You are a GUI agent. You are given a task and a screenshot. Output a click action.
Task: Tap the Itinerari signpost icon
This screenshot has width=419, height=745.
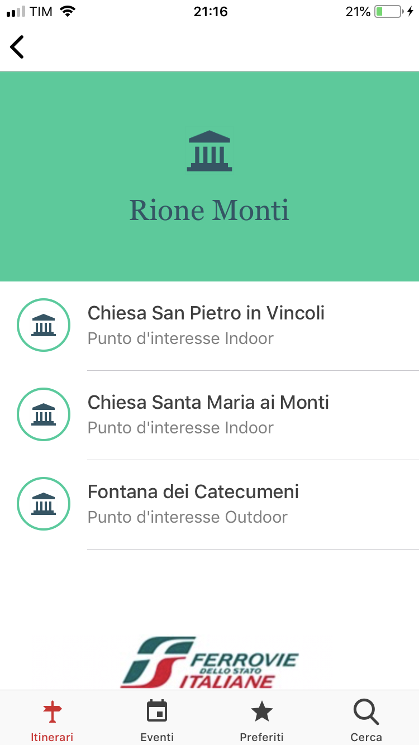pos(52,712)
